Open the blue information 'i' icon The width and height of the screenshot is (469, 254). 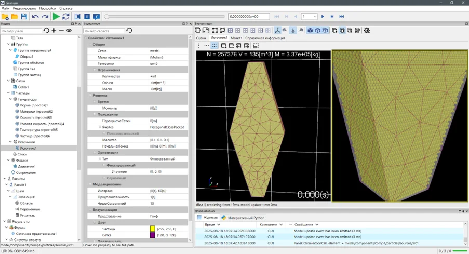click(x=87, y=17)
